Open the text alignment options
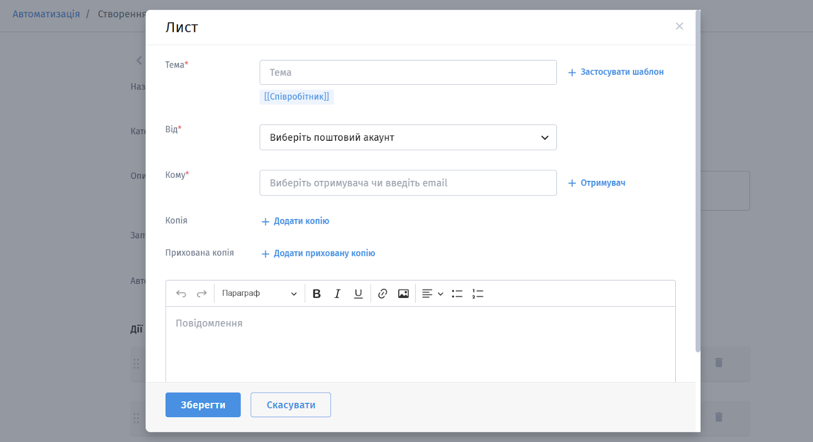The image size is (813, 442). (x=432, y=294)
